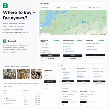Screen dimensions: 109x109
Task: Click the website globe icon in ПаркетХолл card under the map
Action: [41, 51]
